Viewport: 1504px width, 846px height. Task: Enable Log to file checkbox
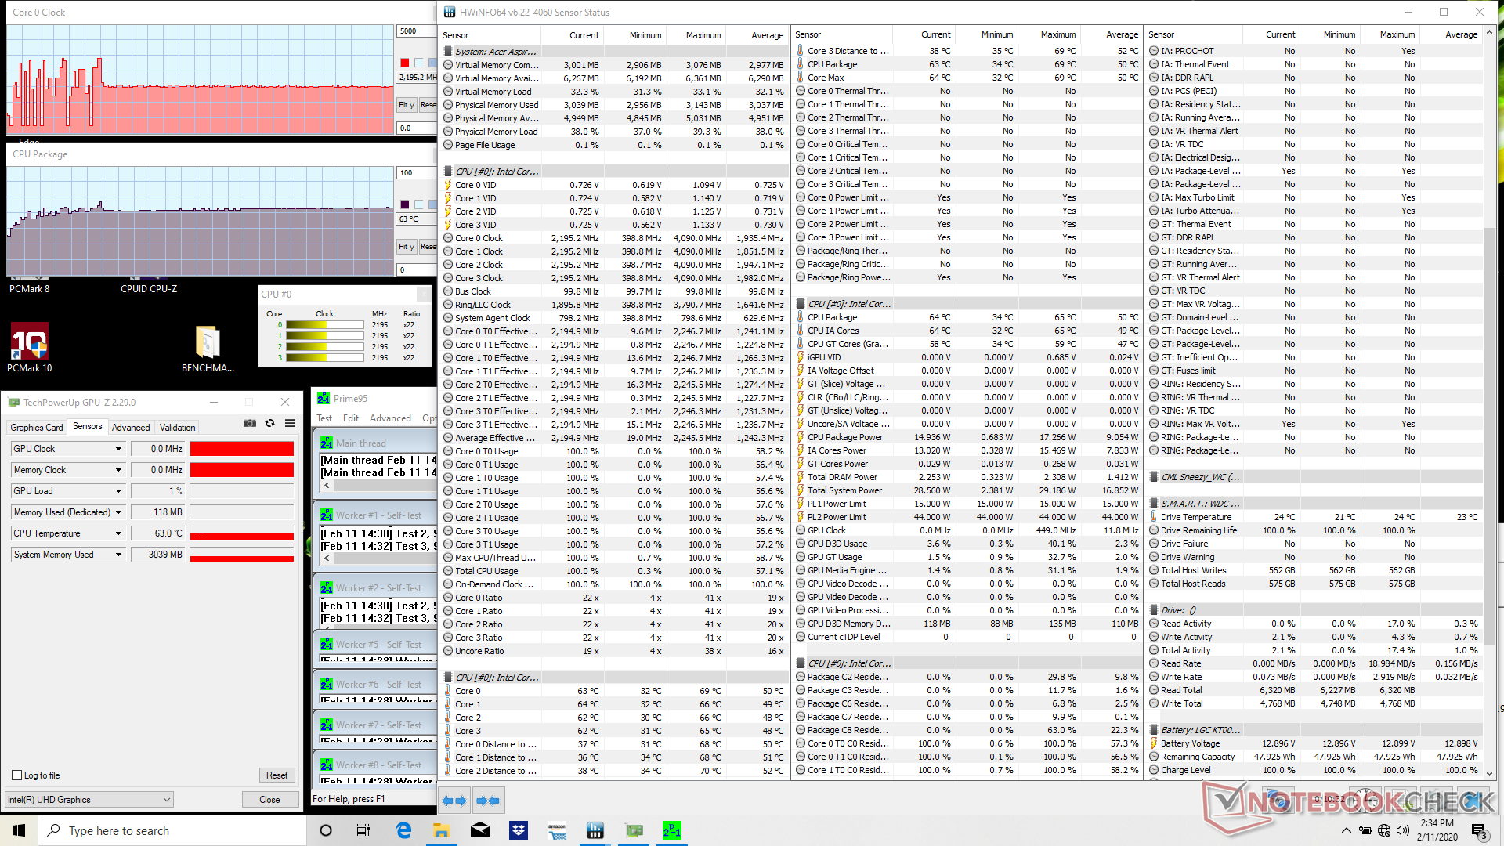click(16, 775)
